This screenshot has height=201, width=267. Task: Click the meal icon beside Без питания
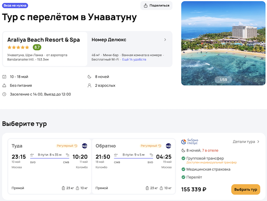pos(4,85)
